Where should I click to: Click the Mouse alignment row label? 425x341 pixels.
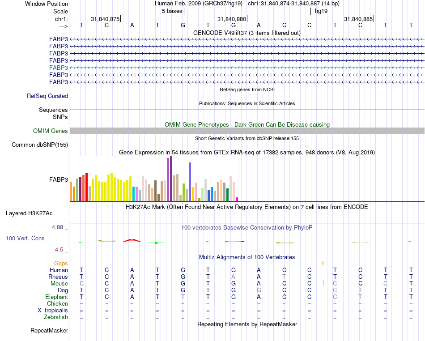pos(59,284)
